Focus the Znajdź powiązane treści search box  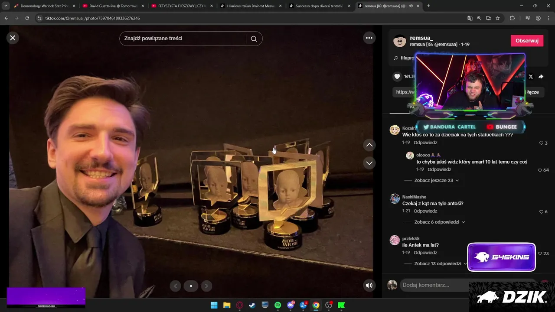pos(183,39)
